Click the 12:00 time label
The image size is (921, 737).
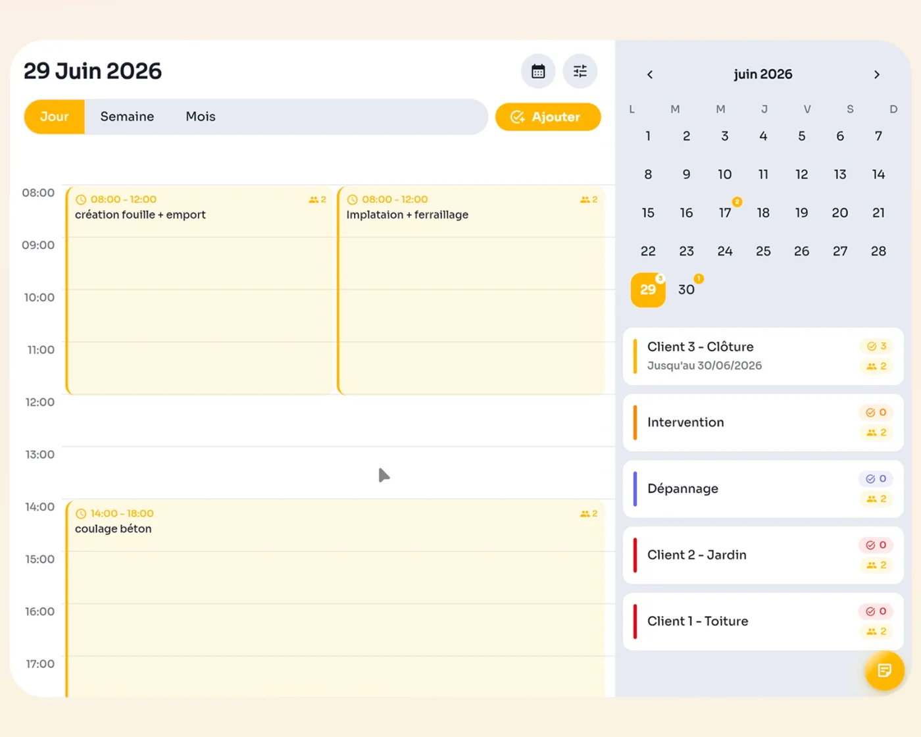click(39, 402)
